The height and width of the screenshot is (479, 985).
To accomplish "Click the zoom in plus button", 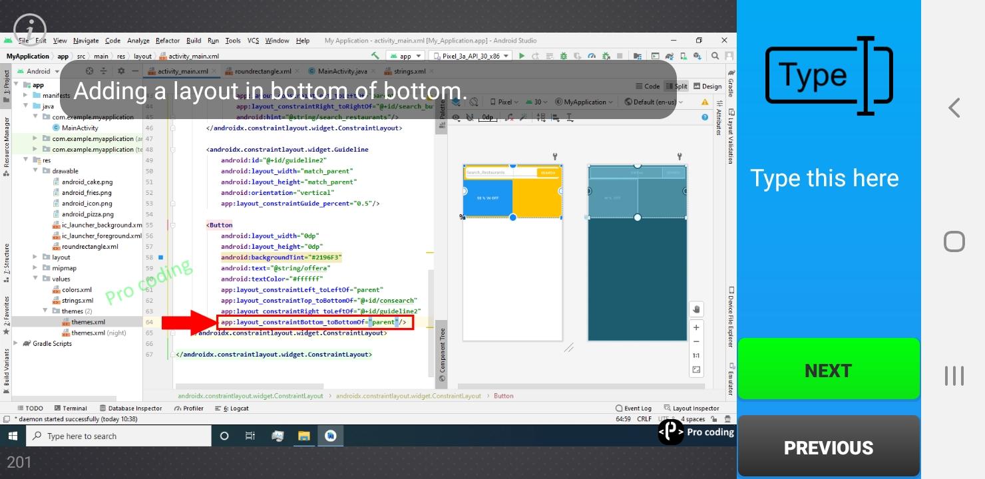I will (x=696, y=327).
